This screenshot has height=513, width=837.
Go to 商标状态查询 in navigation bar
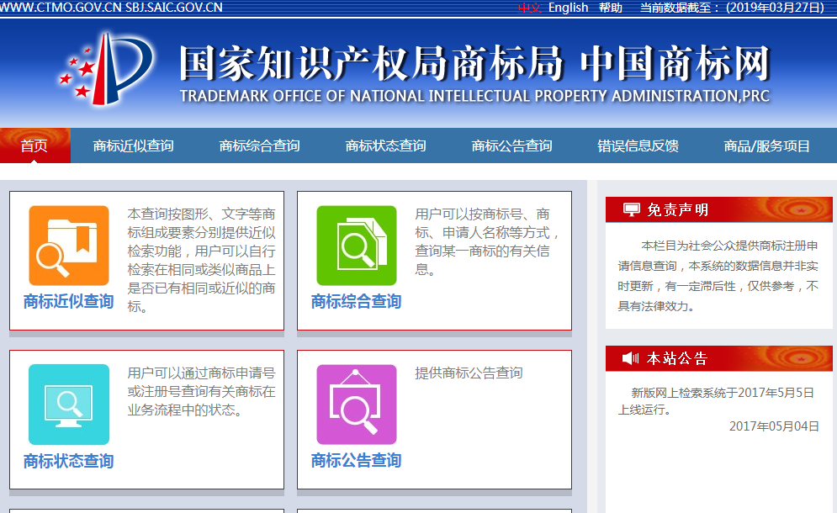tap(385, 145)
